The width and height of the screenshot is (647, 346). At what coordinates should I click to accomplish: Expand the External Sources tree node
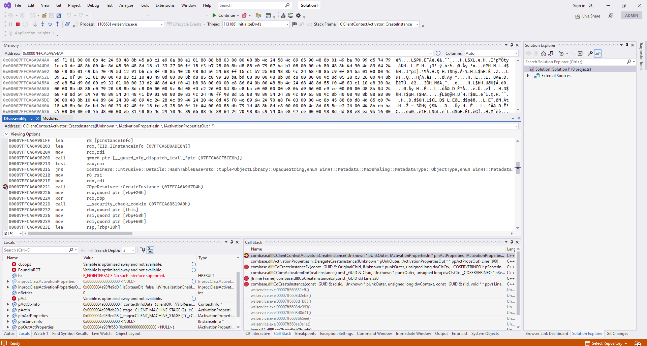pyautogui.click(x=528, y=76)
